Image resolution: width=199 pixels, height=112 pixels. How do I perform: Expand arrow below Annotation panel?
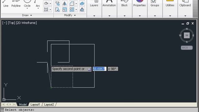coord(109,16)
